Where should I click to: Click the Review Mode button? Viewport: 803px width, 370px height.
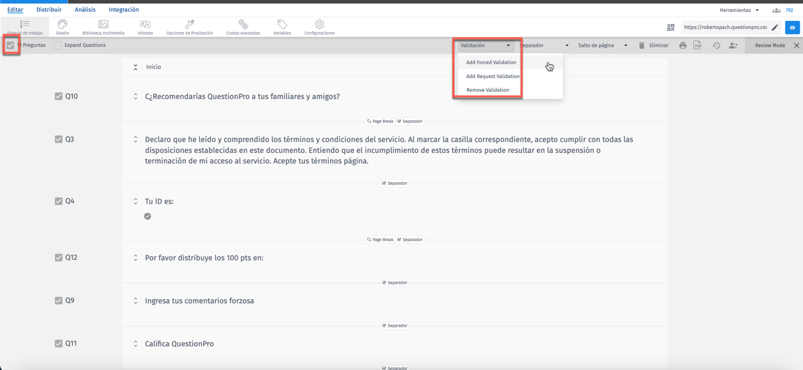point(770,45)
